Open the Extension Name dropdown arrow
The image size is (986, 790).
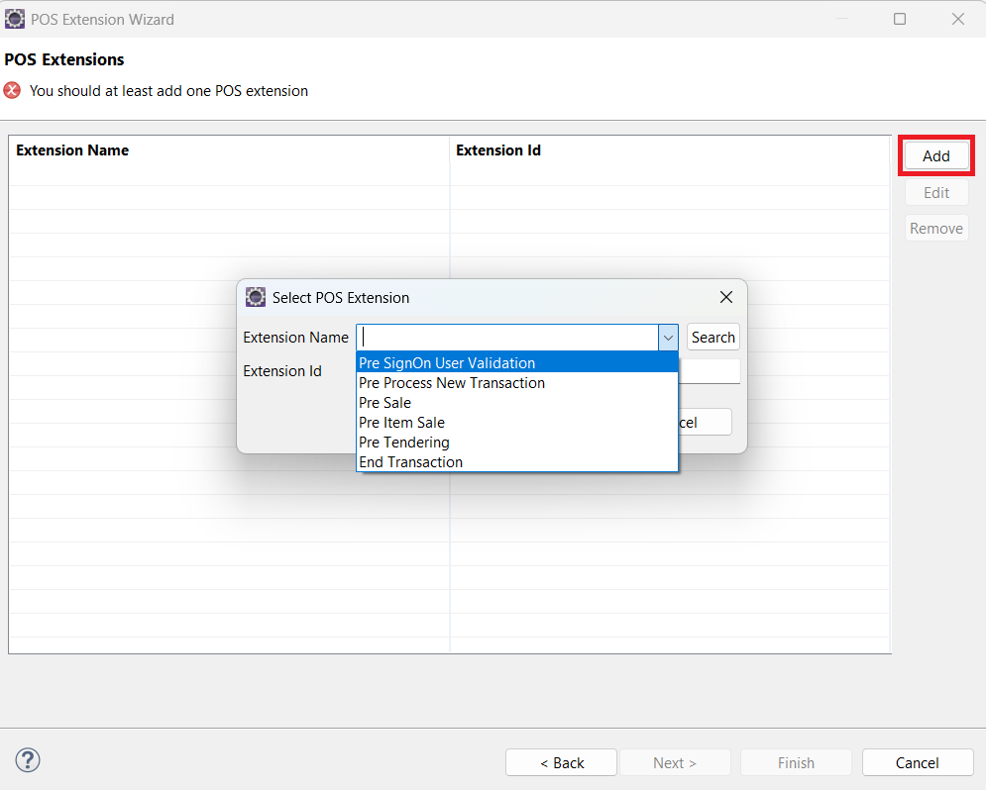coord(667,337)
